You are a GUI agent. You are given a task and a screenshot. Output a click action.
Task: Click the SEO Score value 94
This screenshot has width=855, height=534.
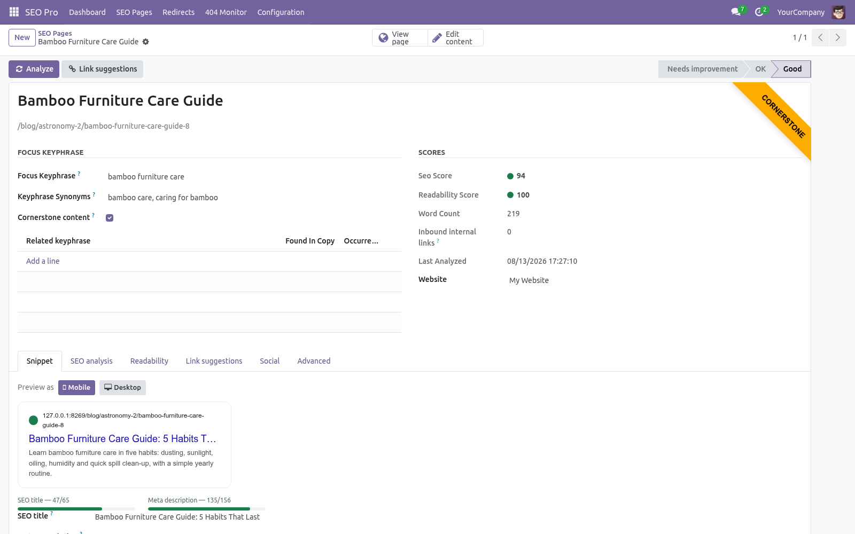click(521, 176)
